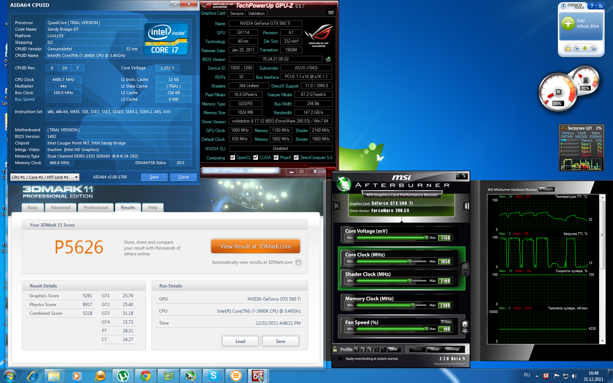Click the AIDA64 tray icon
The width and height of the screenshot is (613, 383).
click(x=546, y=376)
